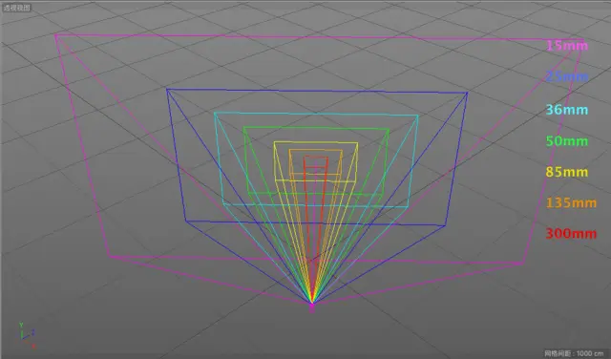Select the cyan 36mm label
Screen dimensions: 611x359
click(567, 110)
